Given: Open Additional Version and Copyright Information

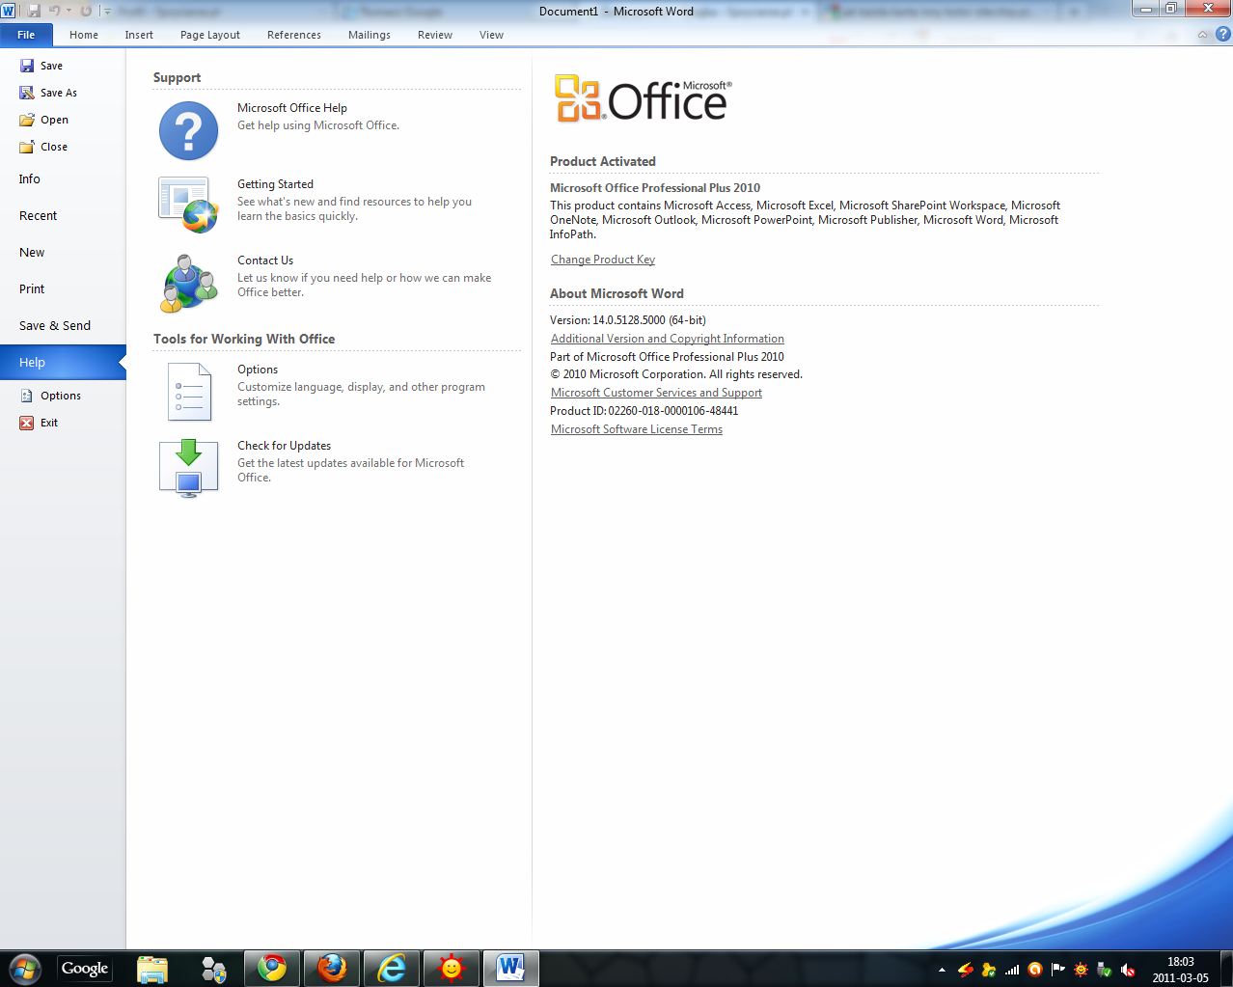Looking at the screenshot, I should click(x=668, y=339).
